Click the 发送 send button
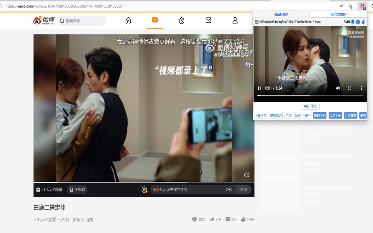373x233 pixels. pos(243,190)
